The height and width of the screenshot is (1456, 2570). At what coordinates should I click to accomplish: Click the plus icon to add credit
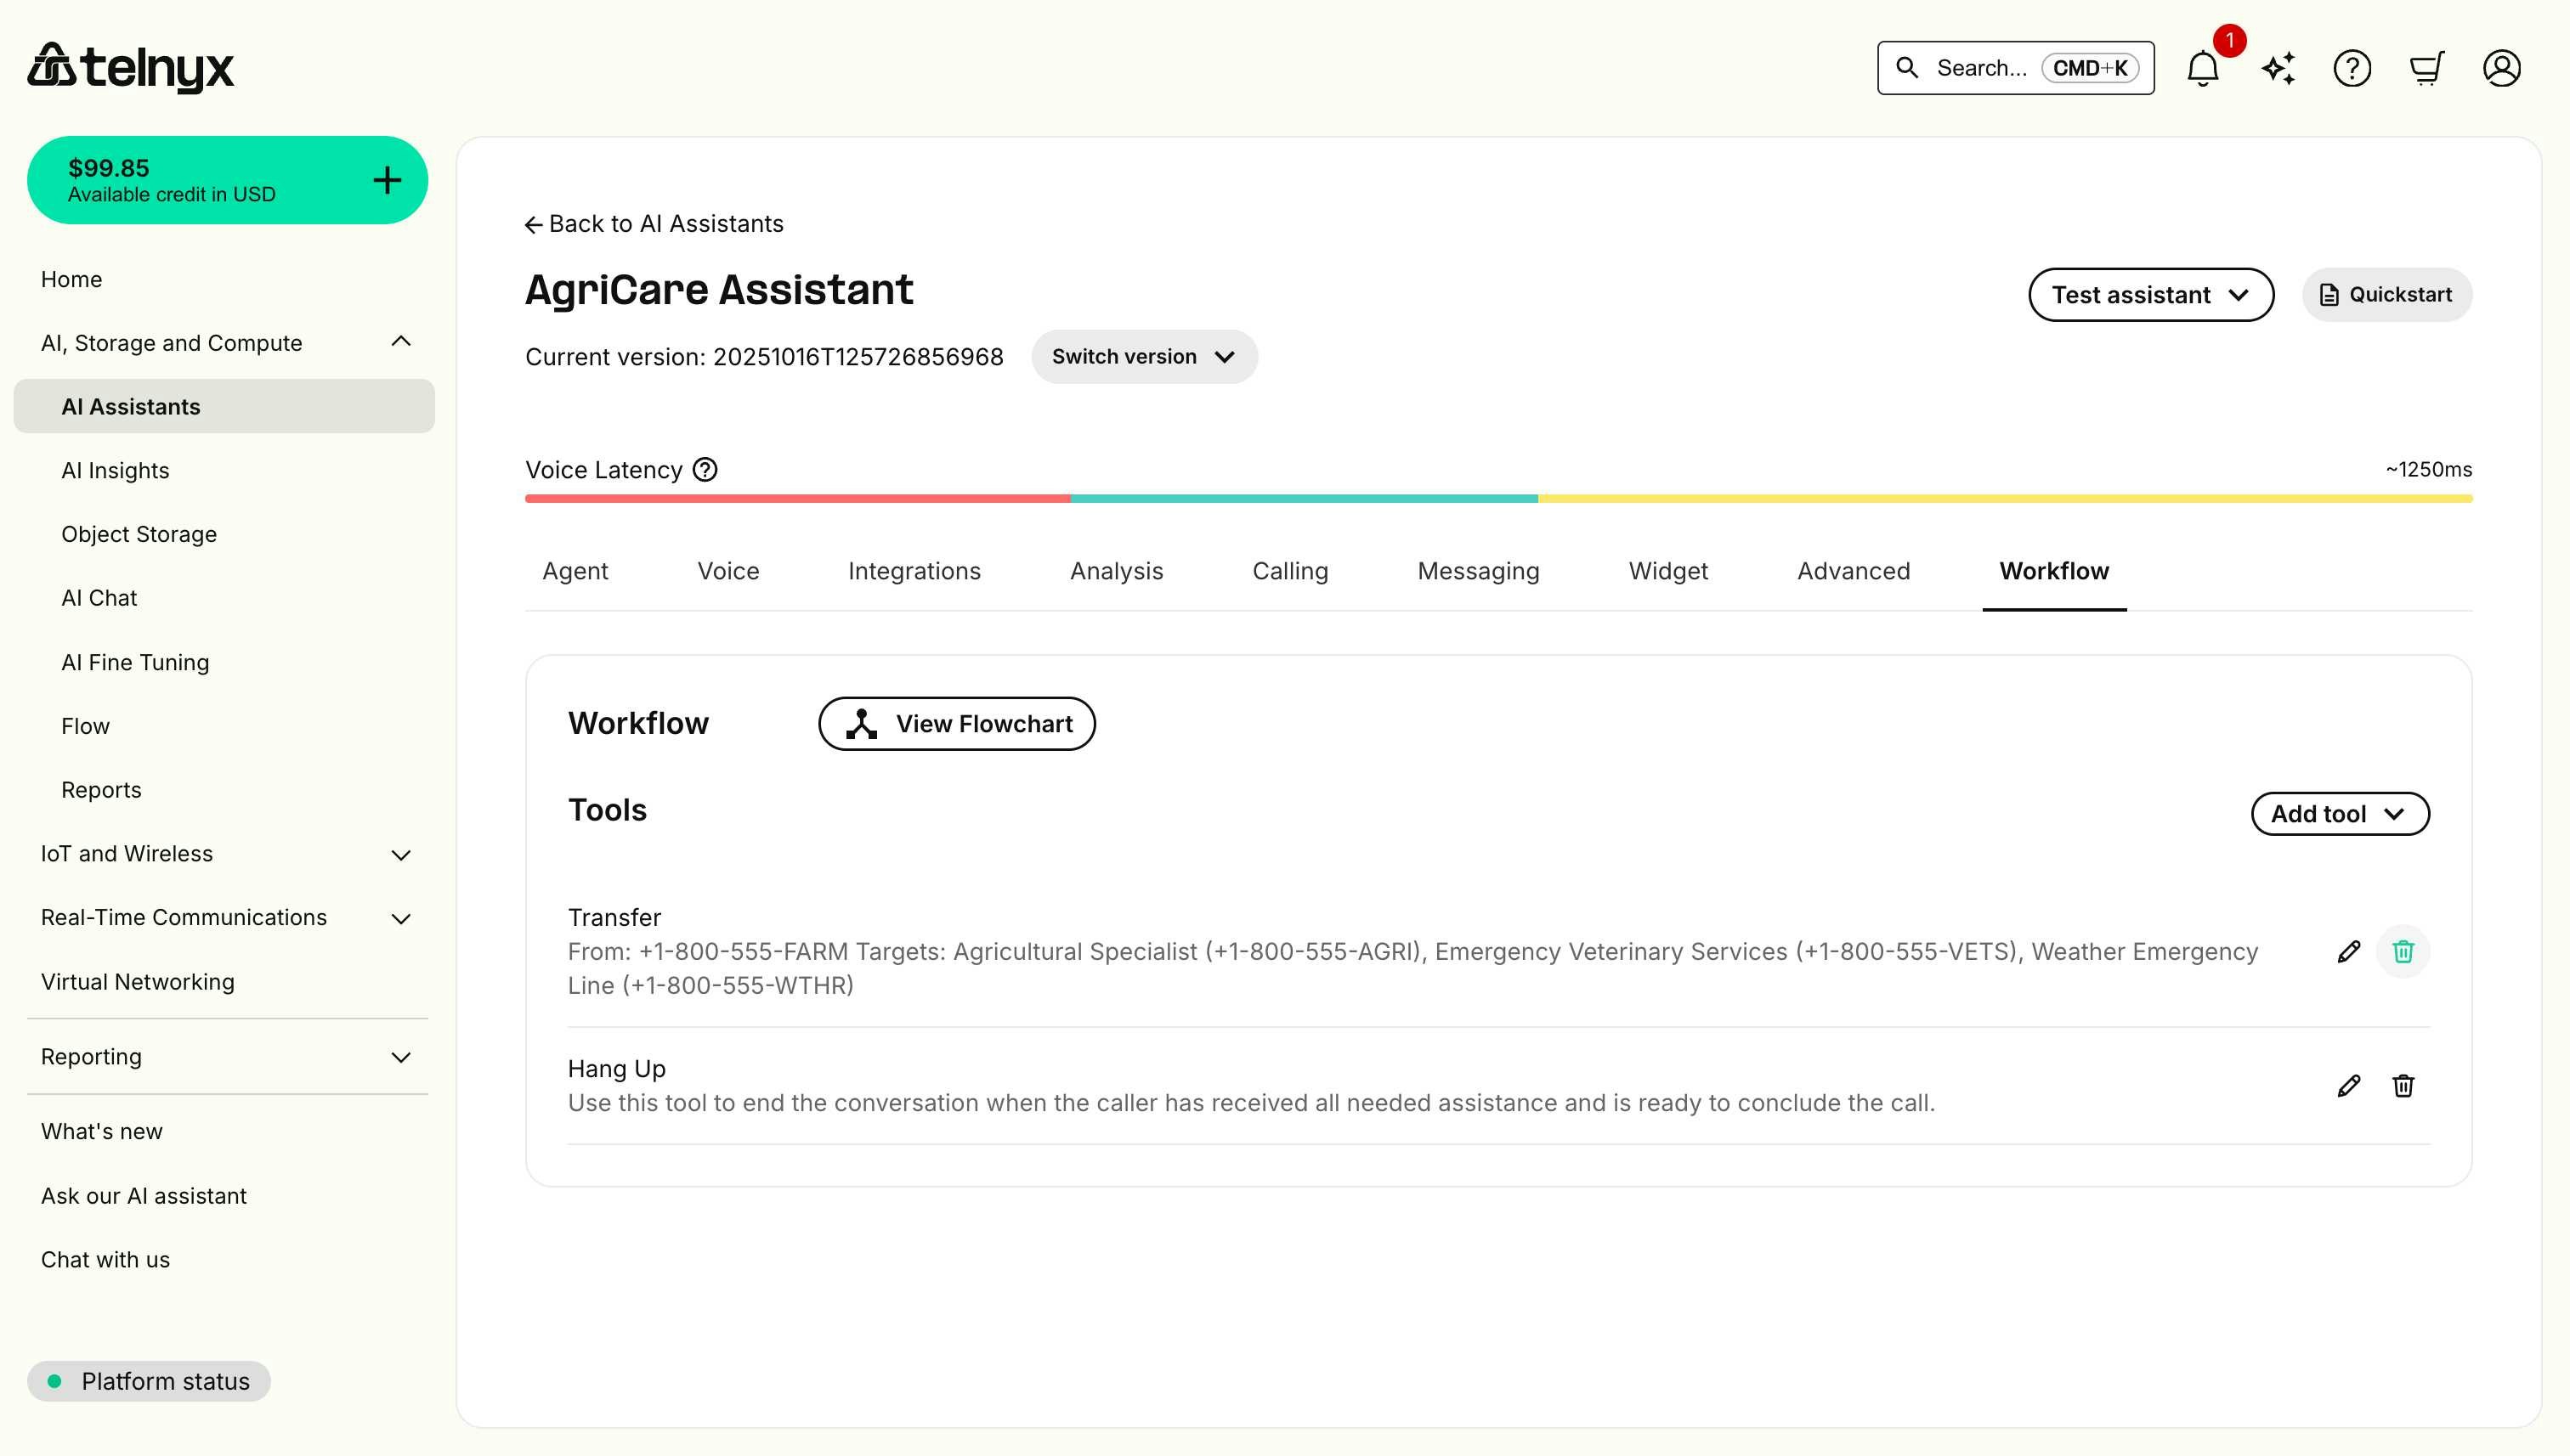click(386, 179)
